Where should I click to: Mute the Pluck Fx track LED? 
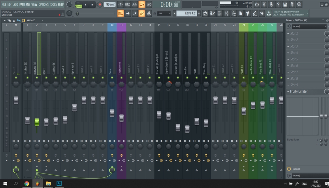244,78
